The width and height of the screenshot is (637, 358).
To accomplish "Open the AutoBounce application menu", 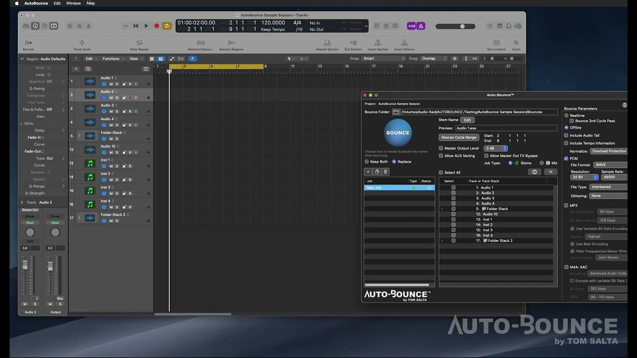I will click(x=36, y=3).
